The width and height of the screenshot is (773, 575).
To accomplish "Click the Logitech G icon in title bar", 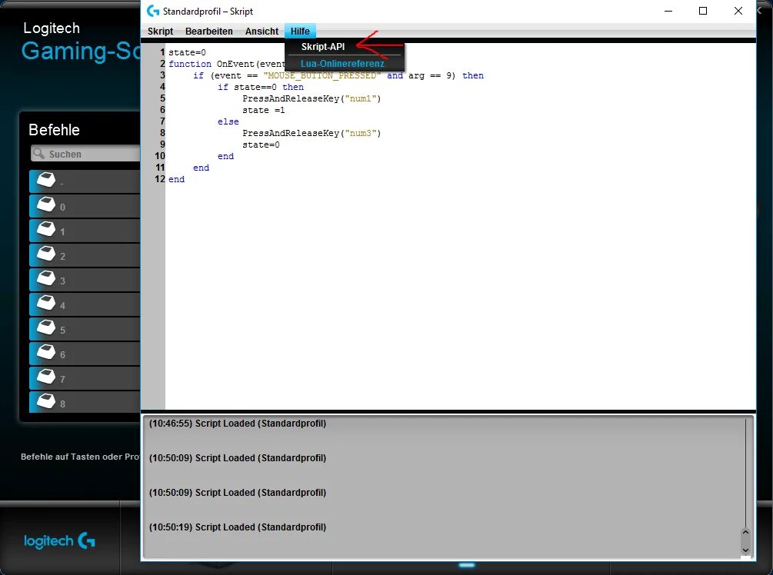I will tap(153, 11).
